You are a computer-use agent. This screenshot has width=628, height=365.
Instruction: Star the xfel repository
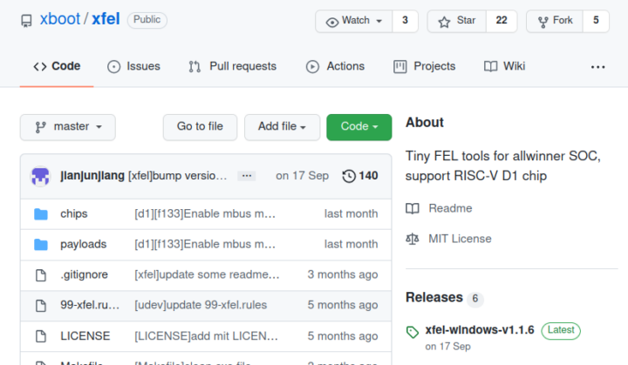pos(456,21)
